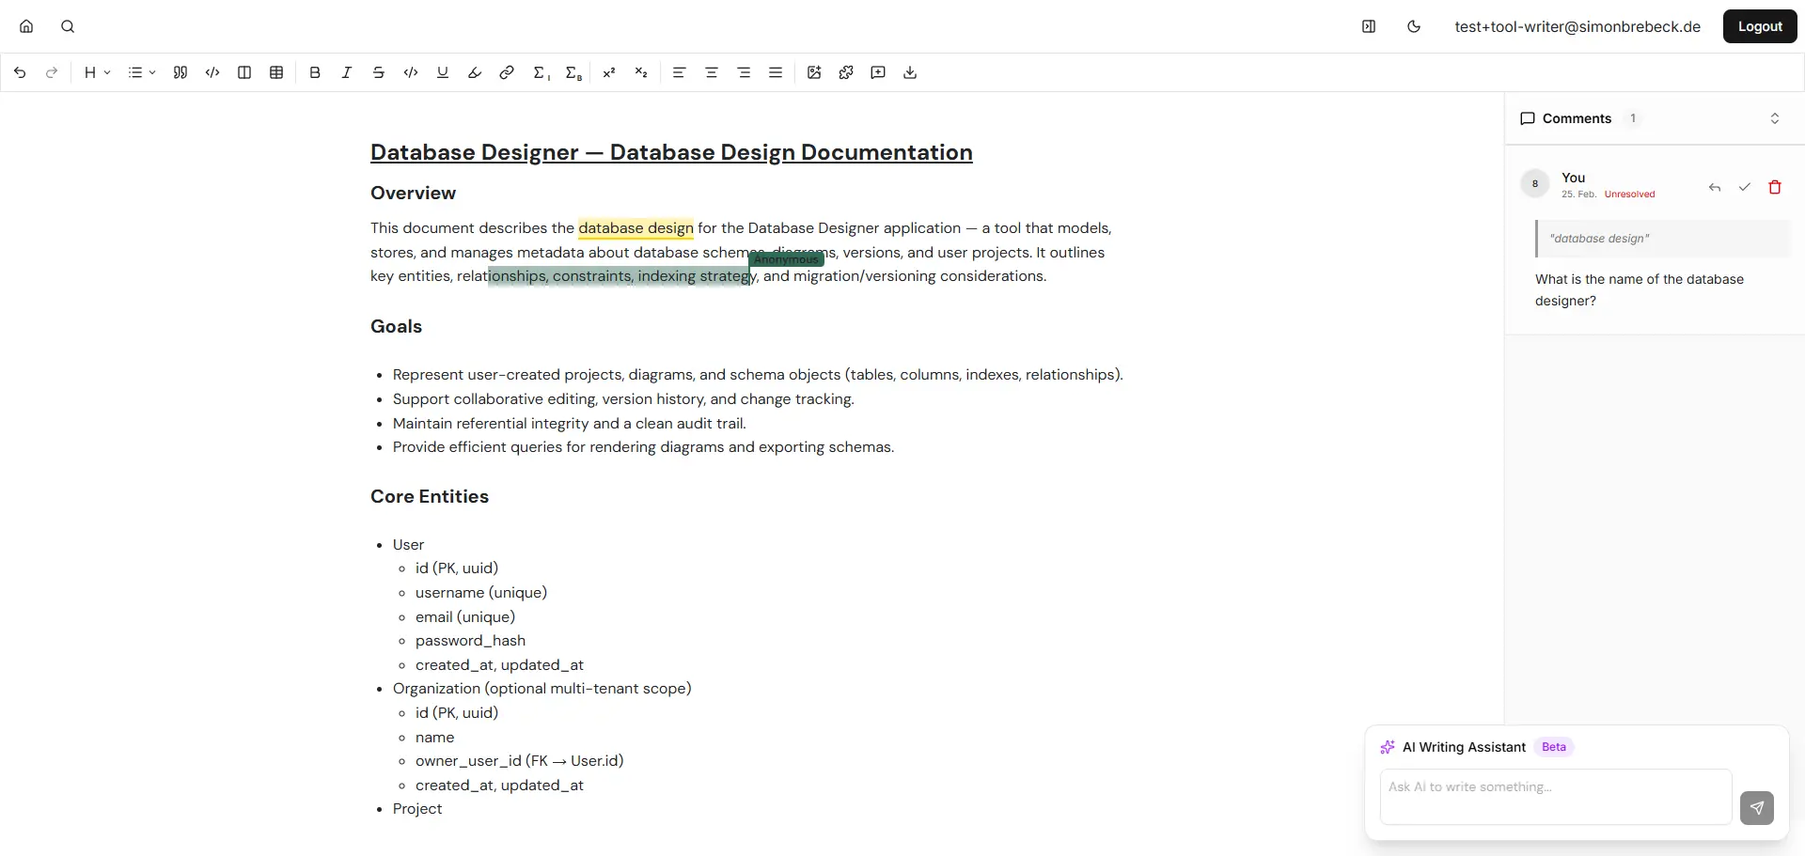This screenshot has height=856, width=1805.
Task: Center-align text from the toolbar
Action: tap(712, 72)
